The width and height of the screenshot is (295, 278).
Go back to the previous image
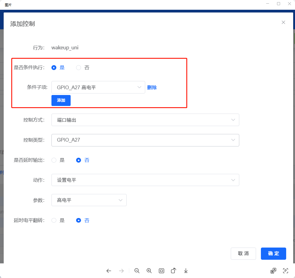click(109, 271)
